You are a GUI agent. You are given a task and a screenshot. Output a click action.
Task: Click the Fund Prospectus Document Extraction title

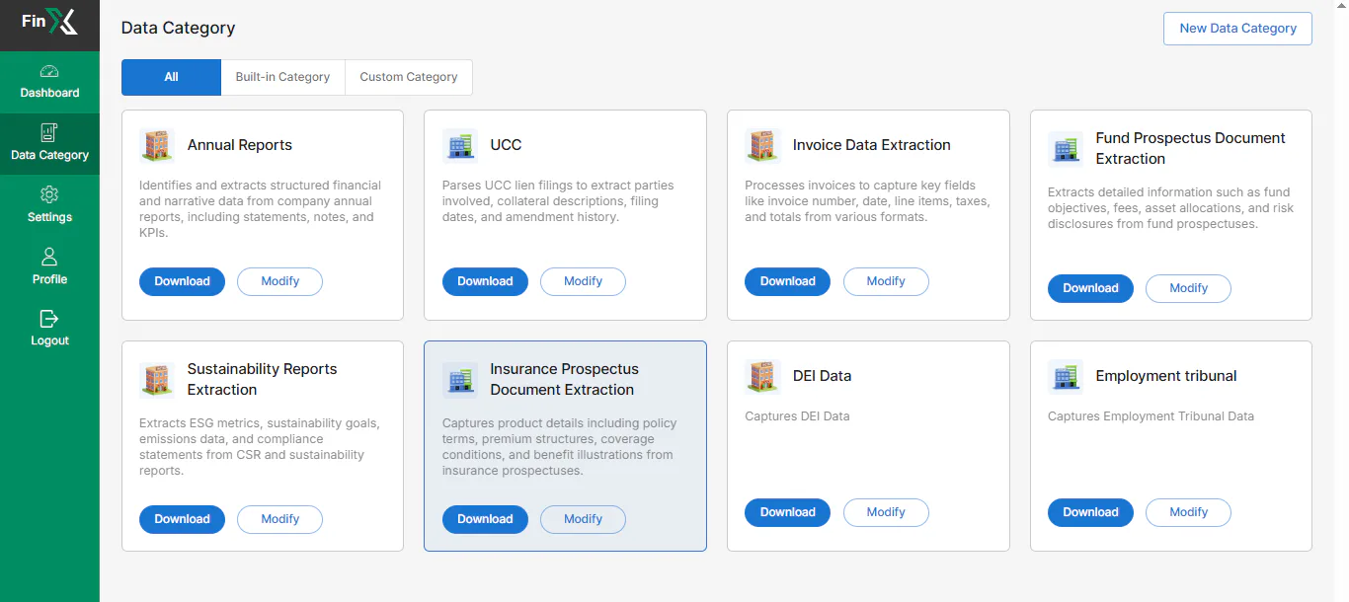click(x=1191, y=149)
